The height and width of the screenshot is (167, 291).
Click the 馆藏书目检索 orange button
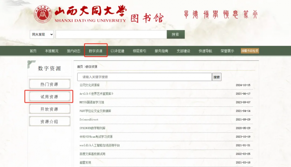250,51
